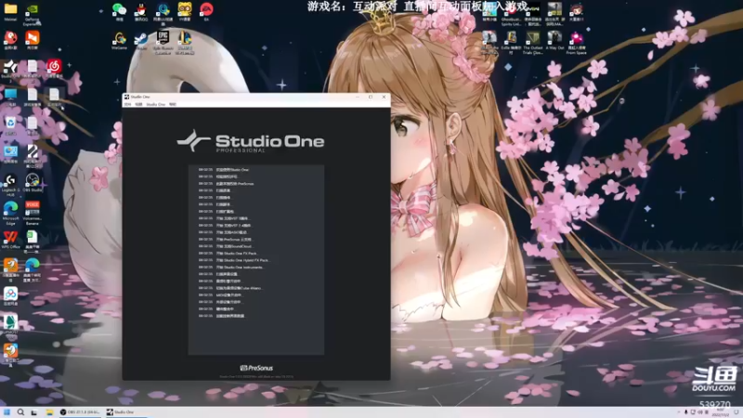Launch the EA app shortcut
This screenshot has height=418, width=743.
coord(206,12)
